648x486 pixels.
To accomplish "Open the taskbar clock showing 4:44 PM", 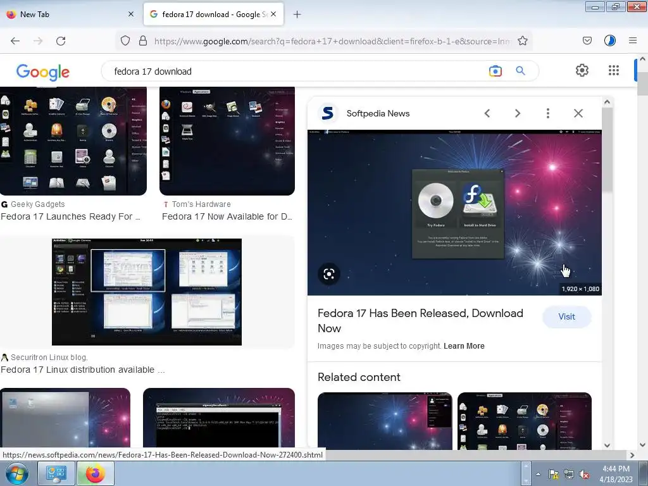I will click(x=616, y=474).
